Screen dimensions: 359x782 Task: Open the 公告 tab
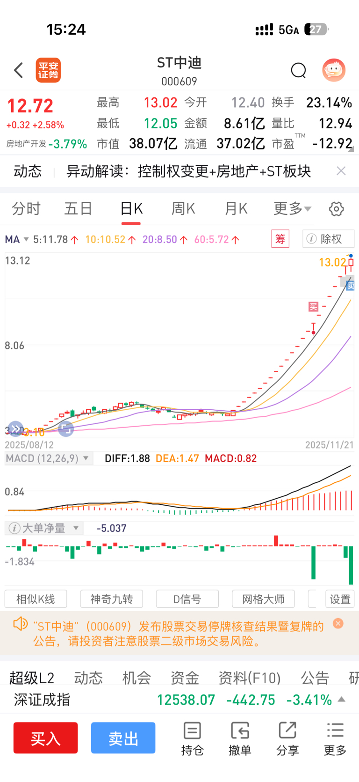pyautogui.click(x=315, y=678)
